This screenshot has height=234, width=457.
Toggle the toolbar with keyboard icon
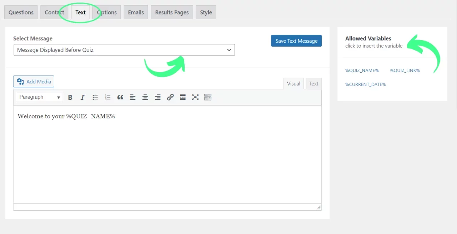[208, 97]
